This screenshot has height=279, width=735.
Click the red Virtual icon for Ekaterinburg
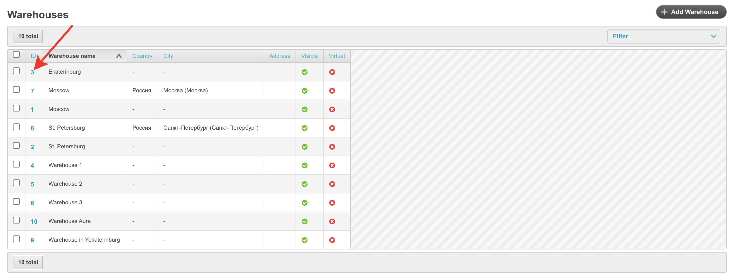[x=332, y=72]
